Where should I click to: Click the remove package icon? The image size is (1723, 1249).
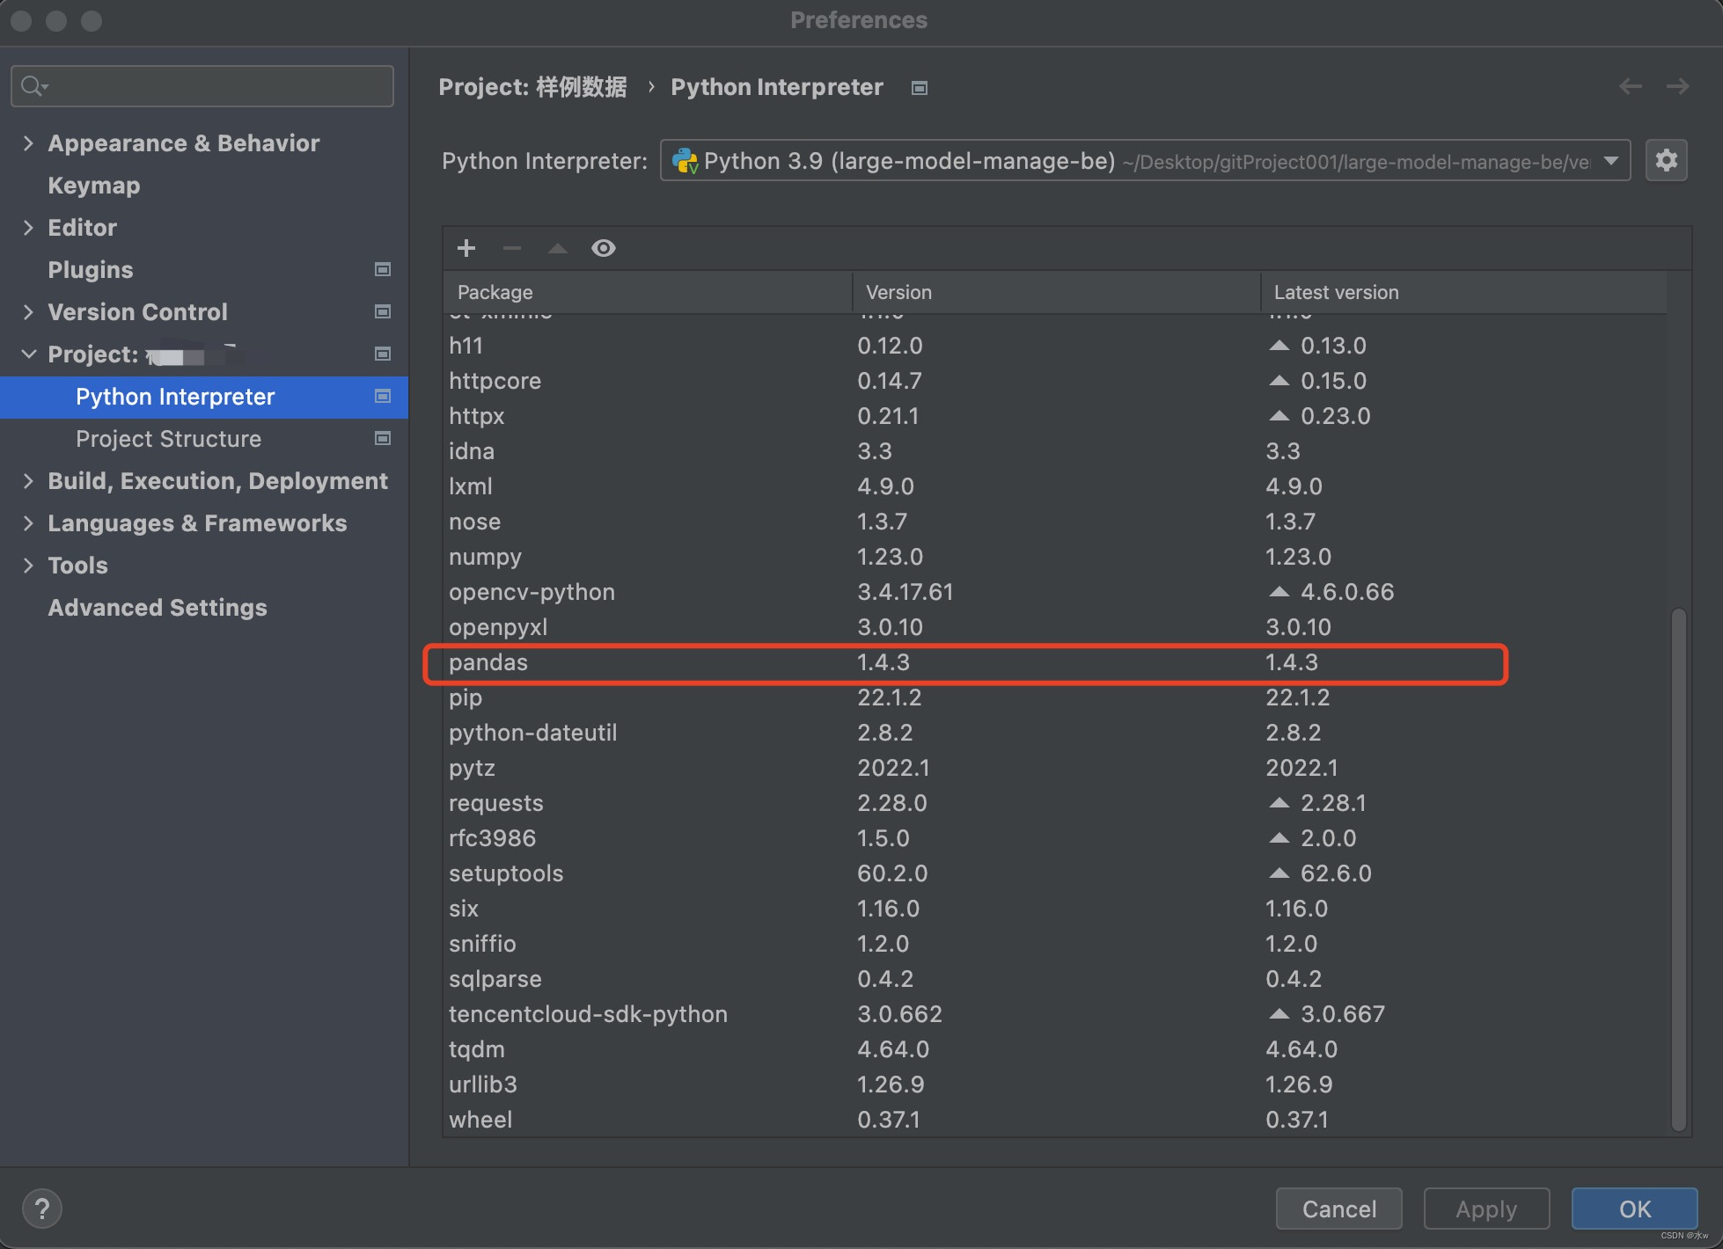coord(511,246)
